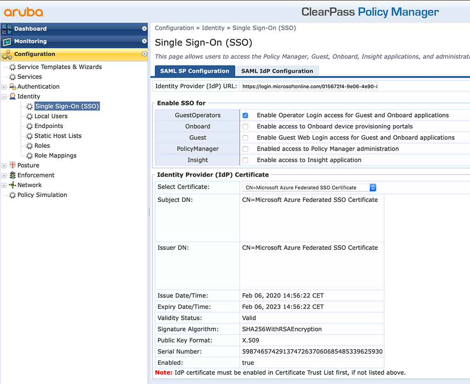This screenshot has height=384, width=470.
Task: Enable Guest Web Login SSO checkbox
Action: pos(245,138)
